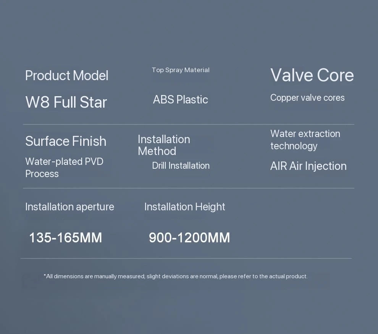
Task: Click the Product Model heading
Action: pos(67,76)
